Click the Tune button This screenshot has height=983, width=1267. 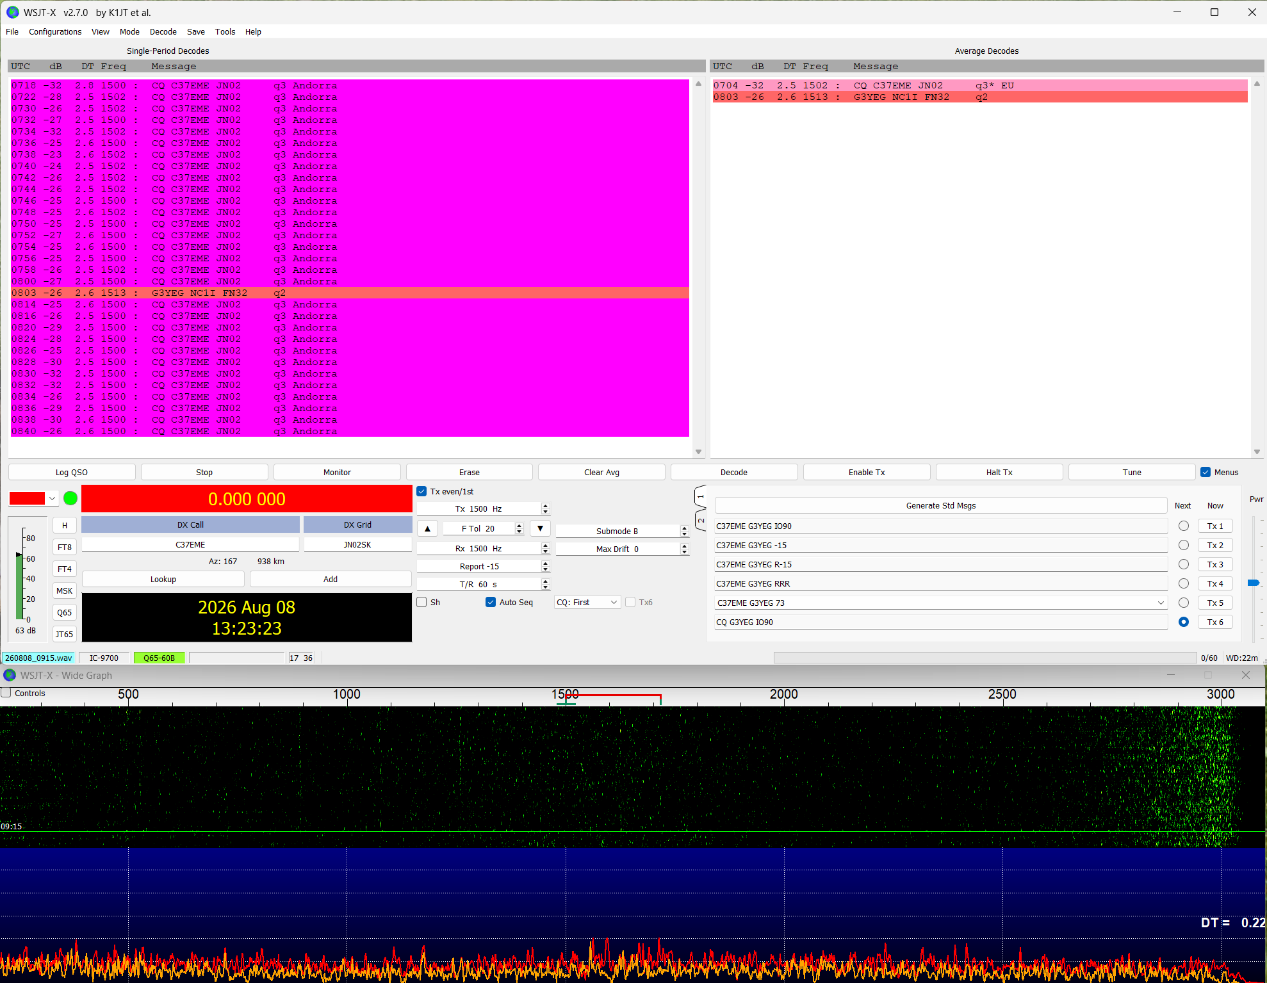(x=1132, y=473)
